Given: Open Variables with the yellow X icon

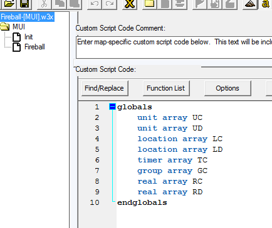Looking at the screenshot, I should click(x=130, y=4).
